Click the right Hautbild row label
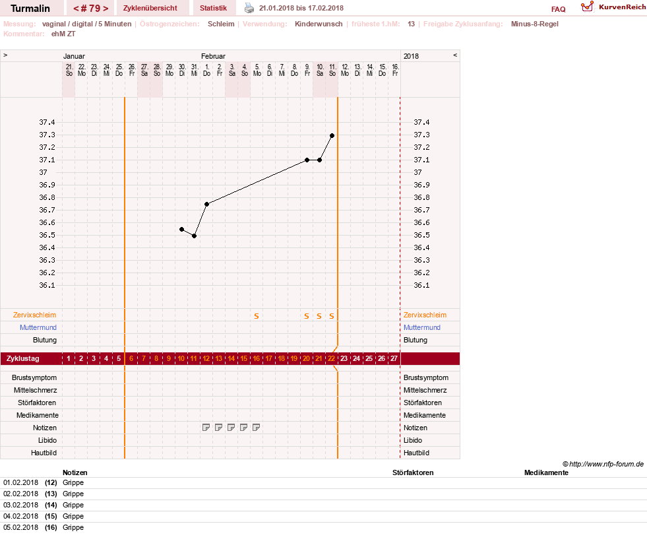Screen dimensions: 647x551 pyautogui.click(x=416, y=453)
